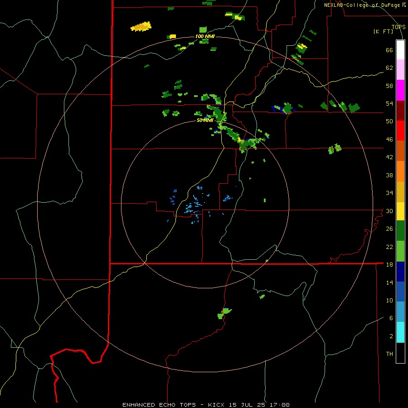Click the white swatch in the tops legend
Image resolution: width=408 pixels, height=408 pixels.
click(x=400, y=50)
